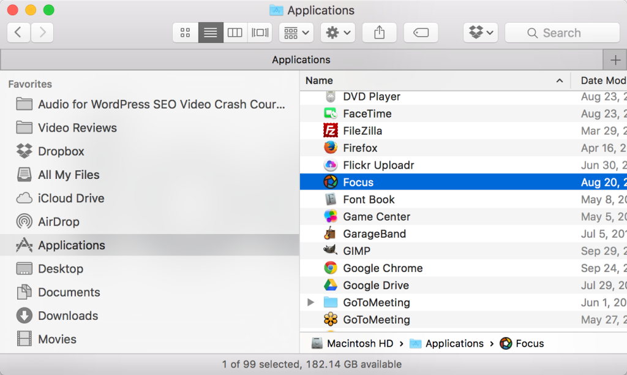The image size is (627, 375).
Task: Switch to Cover Flow view
Action: (x=260, y=32)
